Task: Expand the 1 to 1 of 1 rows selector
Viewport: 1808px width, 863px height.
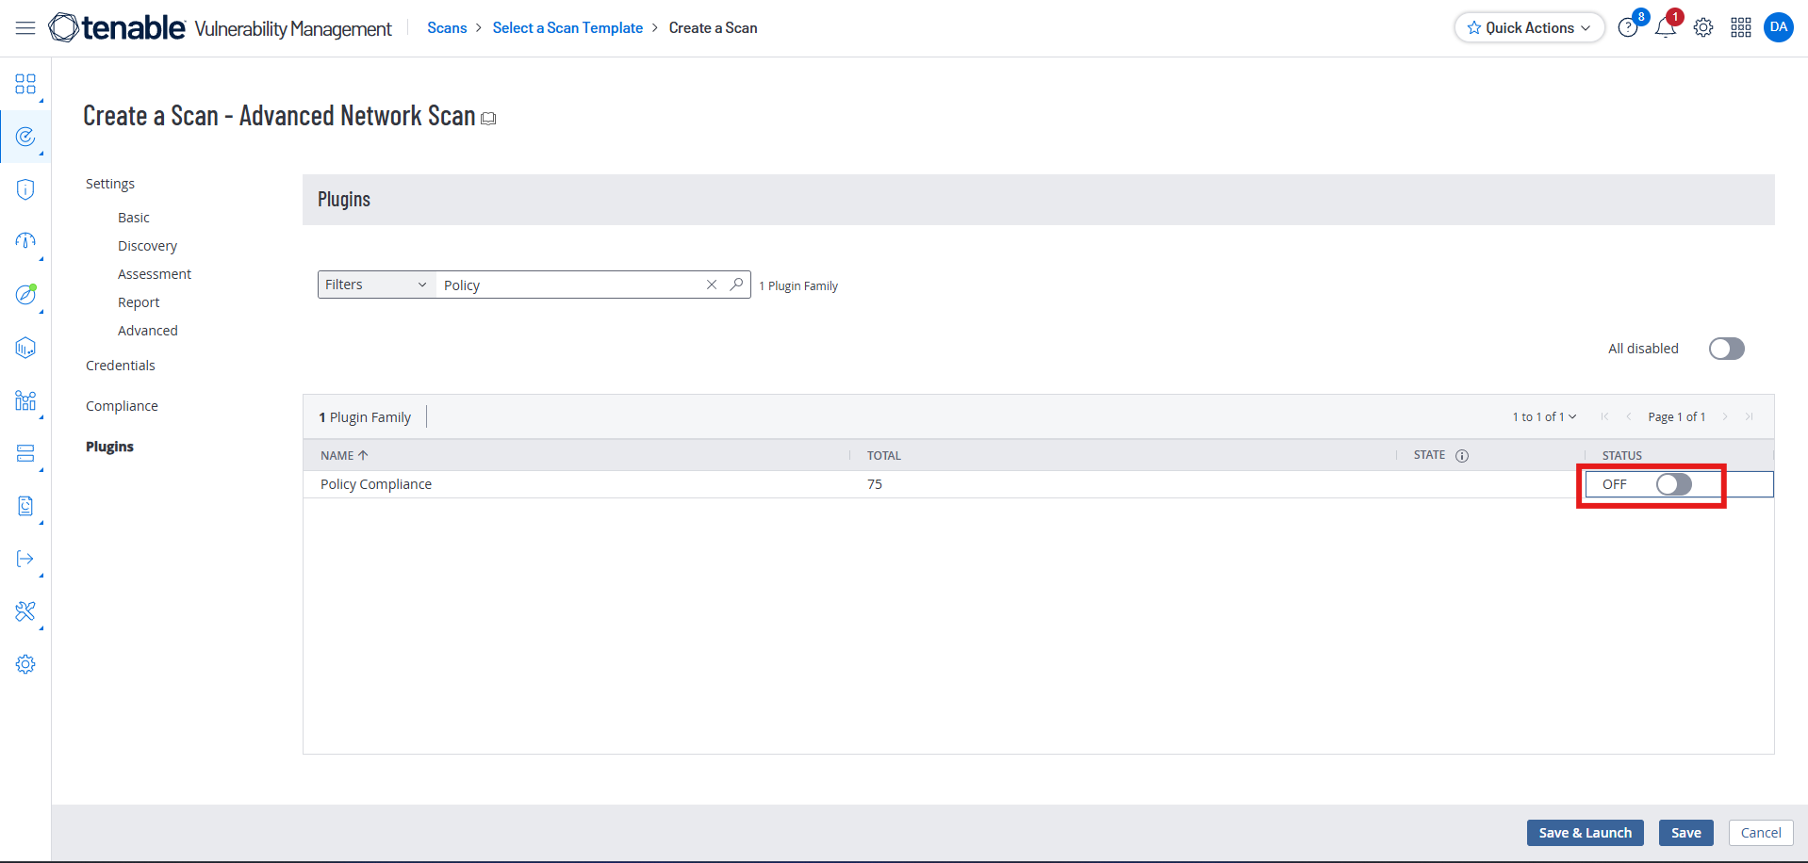Action: coord(1544,417)
